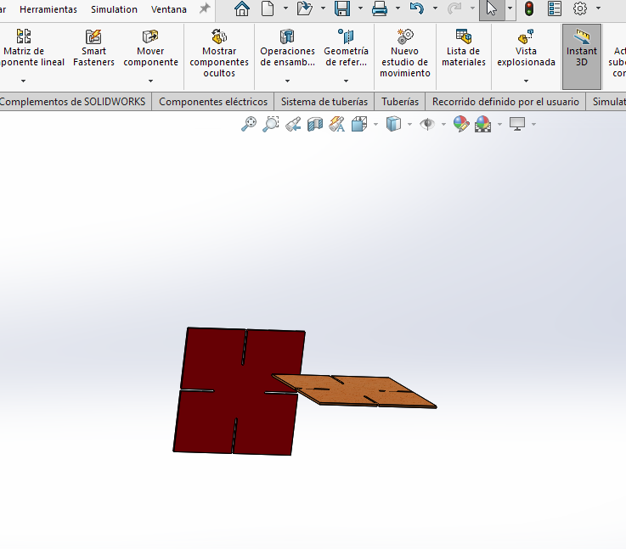Viewport: 626px width, 549px height.
Task: Expand the Display Style dropdown arrow
Action: pos(409,125)
